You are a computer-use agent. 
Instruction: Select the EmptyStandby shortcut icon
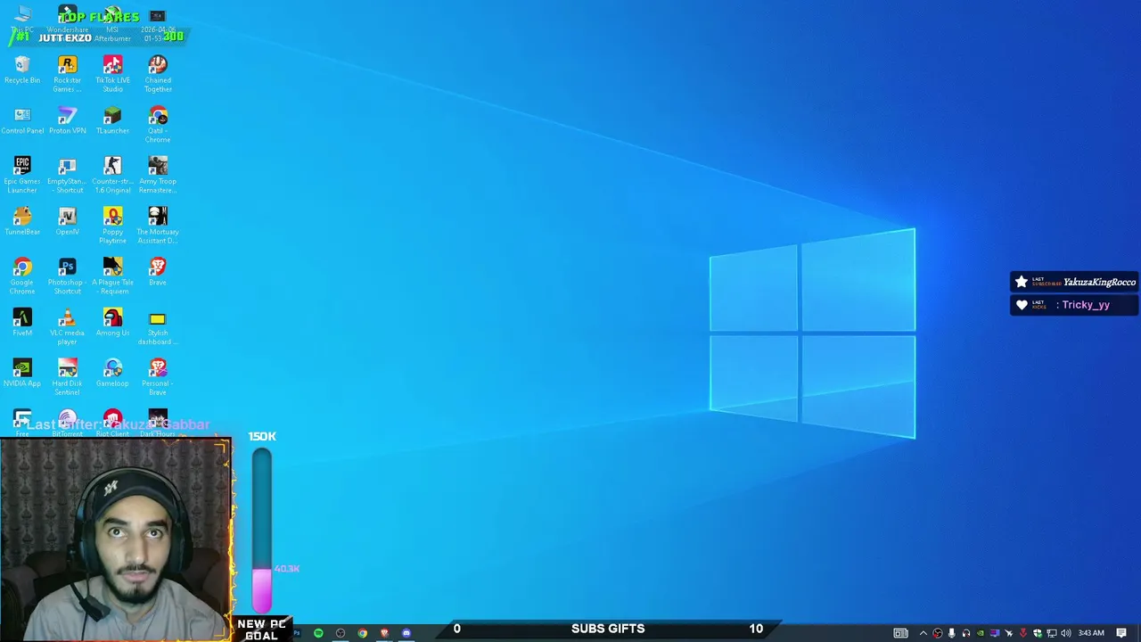click(x=67, y=175)
